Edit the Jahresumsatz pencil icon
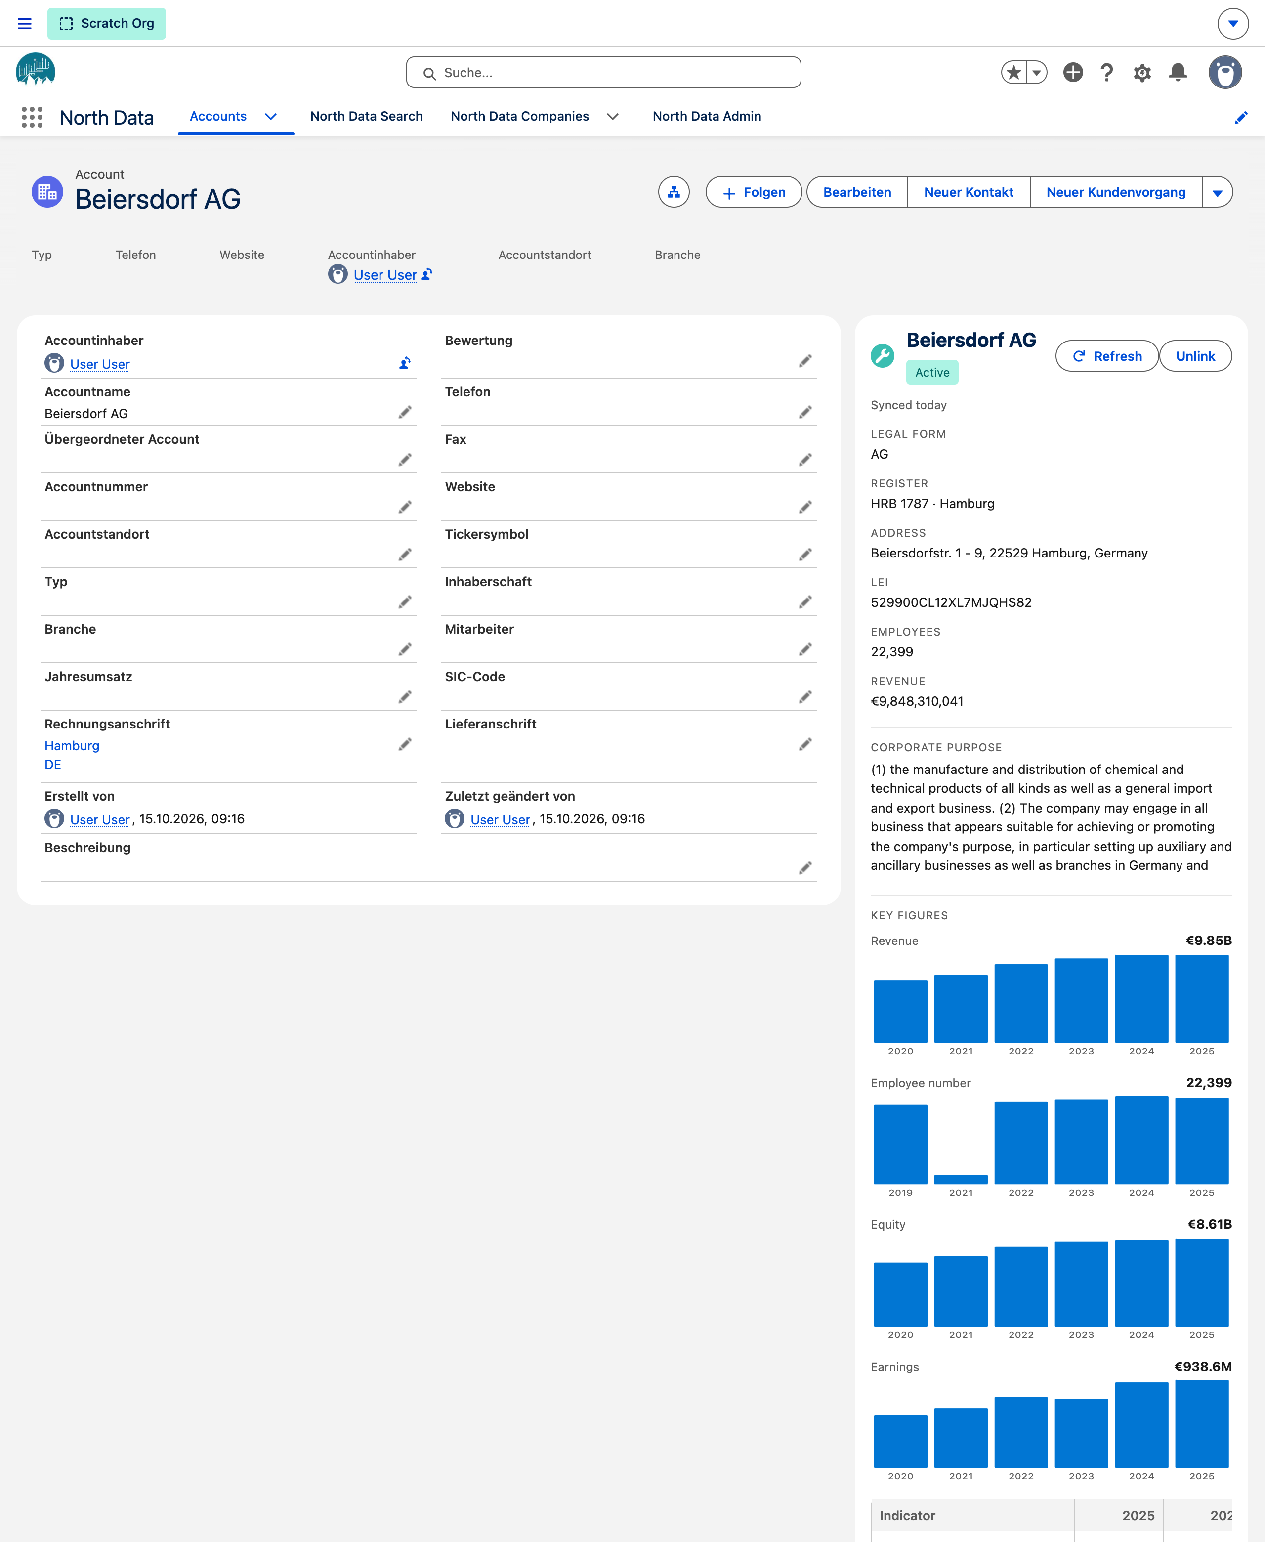Screen dimensions: 1265x1542 [405, 697]
